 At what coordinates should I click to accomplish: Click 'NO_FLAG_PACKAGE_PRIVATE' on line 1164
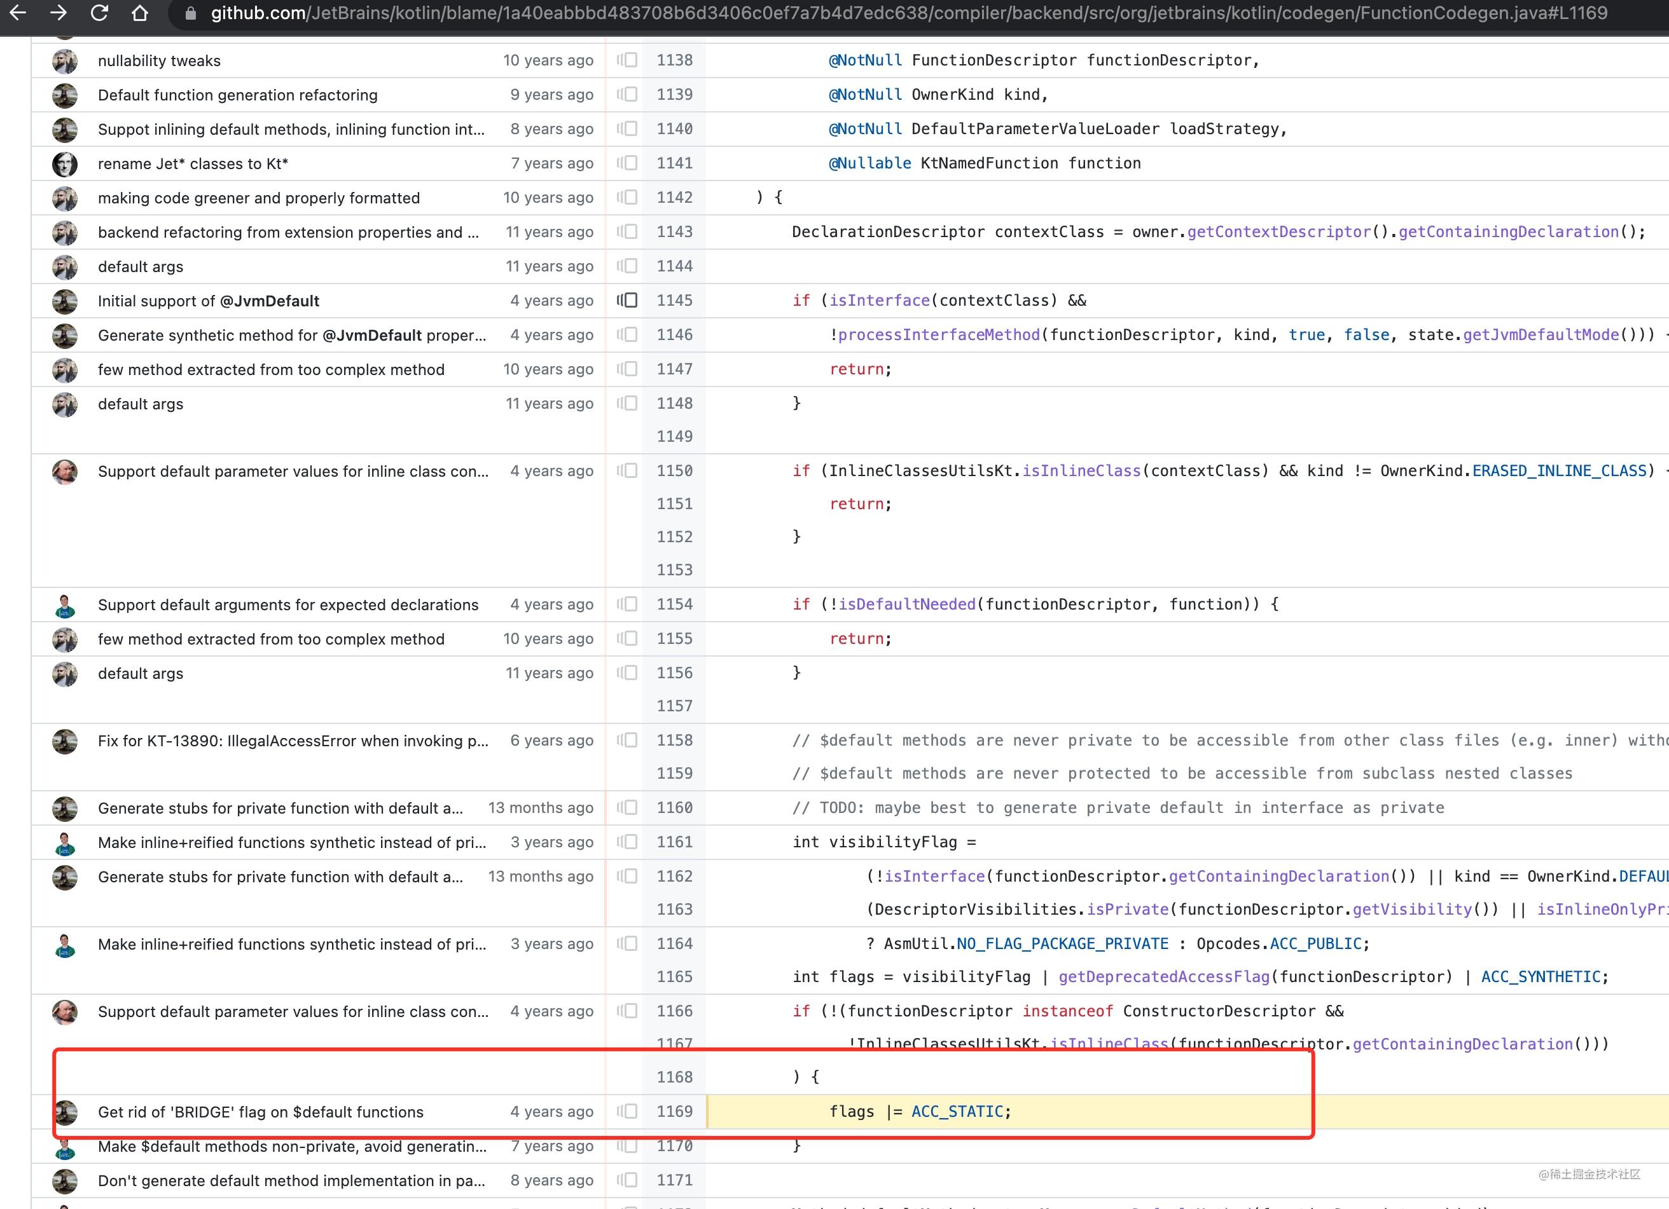1063,943
